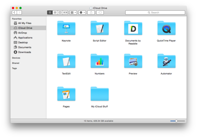
Task: Open the My iCloud Stuff folder
Action: click(100, 94)
